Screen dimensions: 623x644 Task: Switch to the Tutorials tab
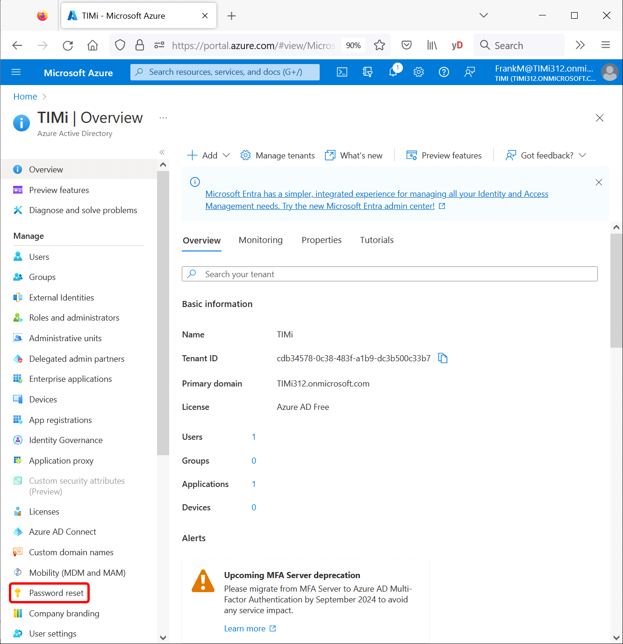click(x=377, y=240)
